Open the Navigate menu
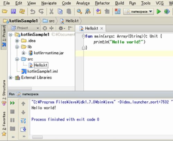 point(49,3)
